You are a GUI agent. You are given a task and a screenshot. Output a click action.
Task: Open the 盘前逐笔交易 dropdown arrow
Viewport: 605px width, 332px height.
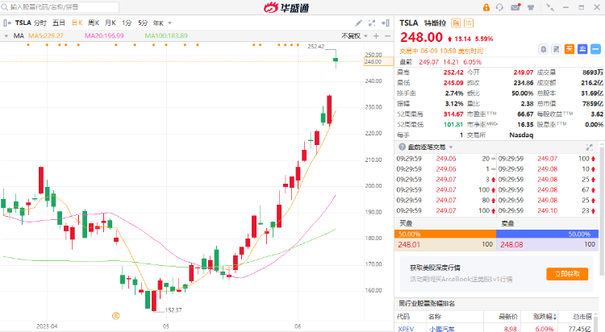pyautogui.click(x=451, y=147)
